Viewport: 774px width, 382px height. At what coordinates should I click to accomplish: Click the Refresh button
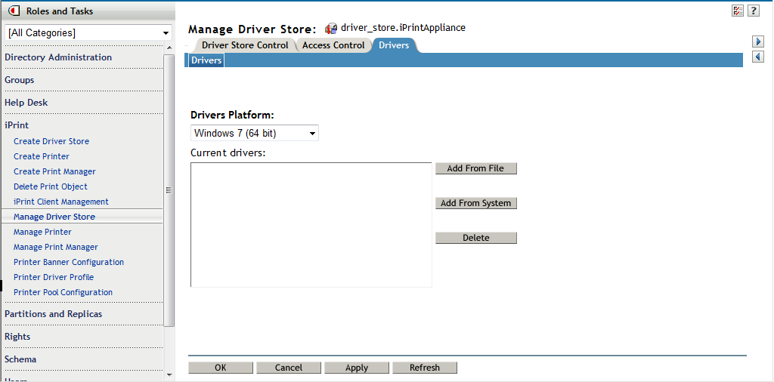pos(425,368)
